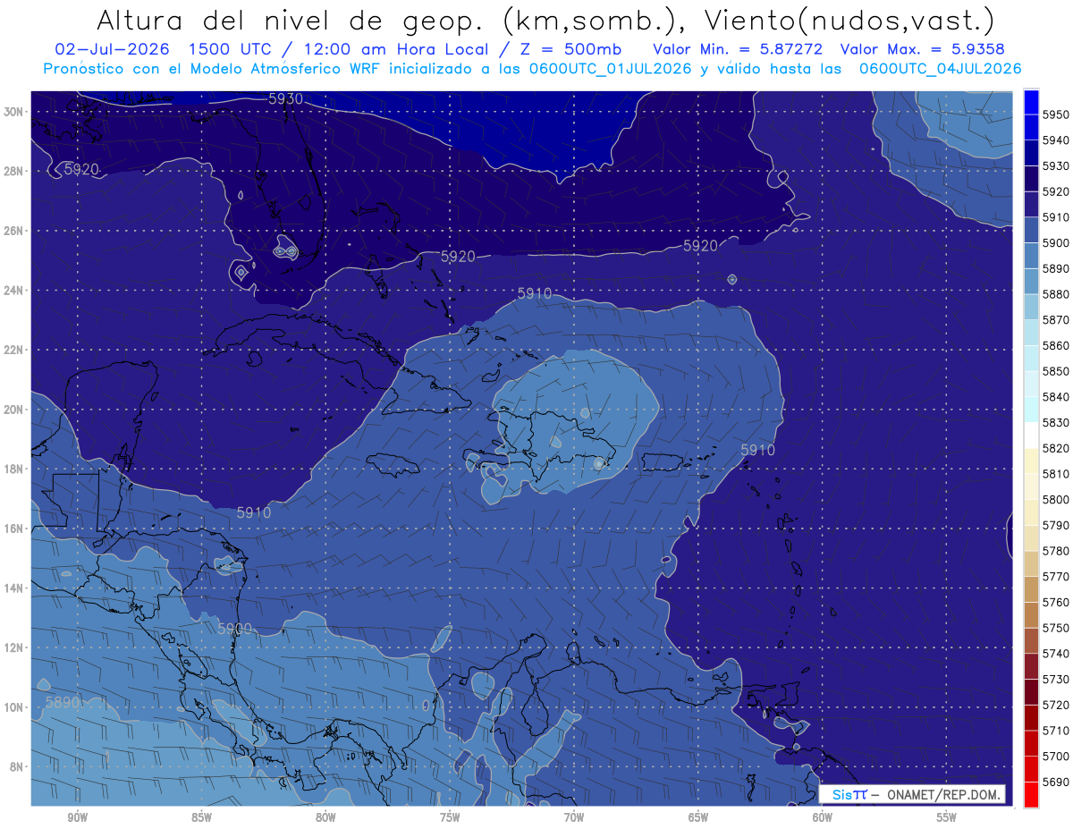The image size is (1073, 829).
Task: Click the 5900 colorbar label
Action: [x=1056, y=242]
